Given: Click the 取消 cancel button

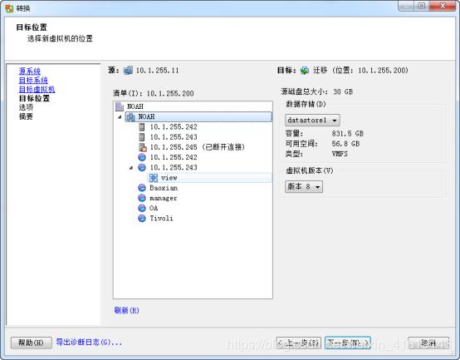Looking at the screenshot, I should click(x=428, y=343).
